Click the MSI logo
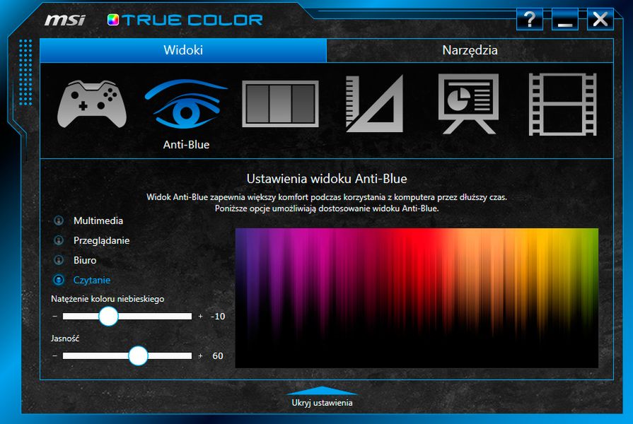The width and height of the screenshot is (633, 424). [x=65, y=20]
